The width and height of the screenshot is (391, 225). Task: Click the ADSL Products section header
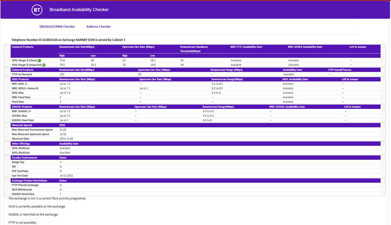20,79
